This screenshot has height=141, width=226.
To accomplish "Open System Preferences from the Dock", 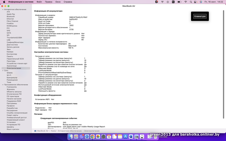I will coord(103,136).
